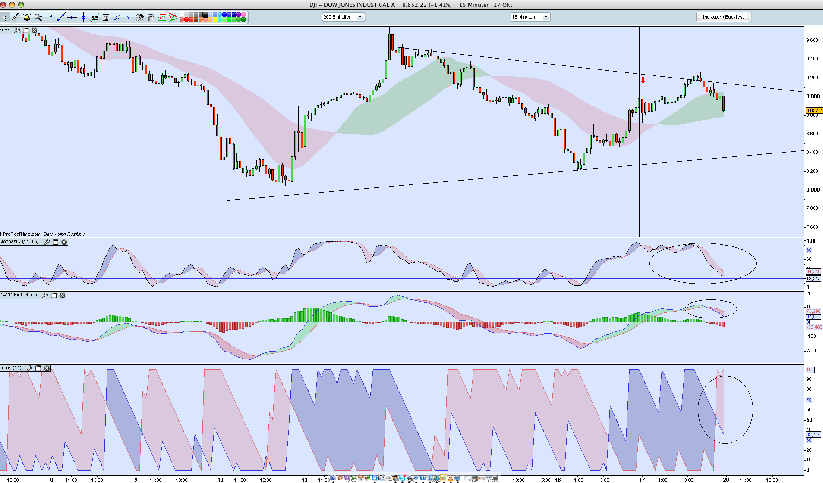Pick the short line segment drawing tool
The width and height of the screenshot is (823, 483).
[x=50, y=17]
